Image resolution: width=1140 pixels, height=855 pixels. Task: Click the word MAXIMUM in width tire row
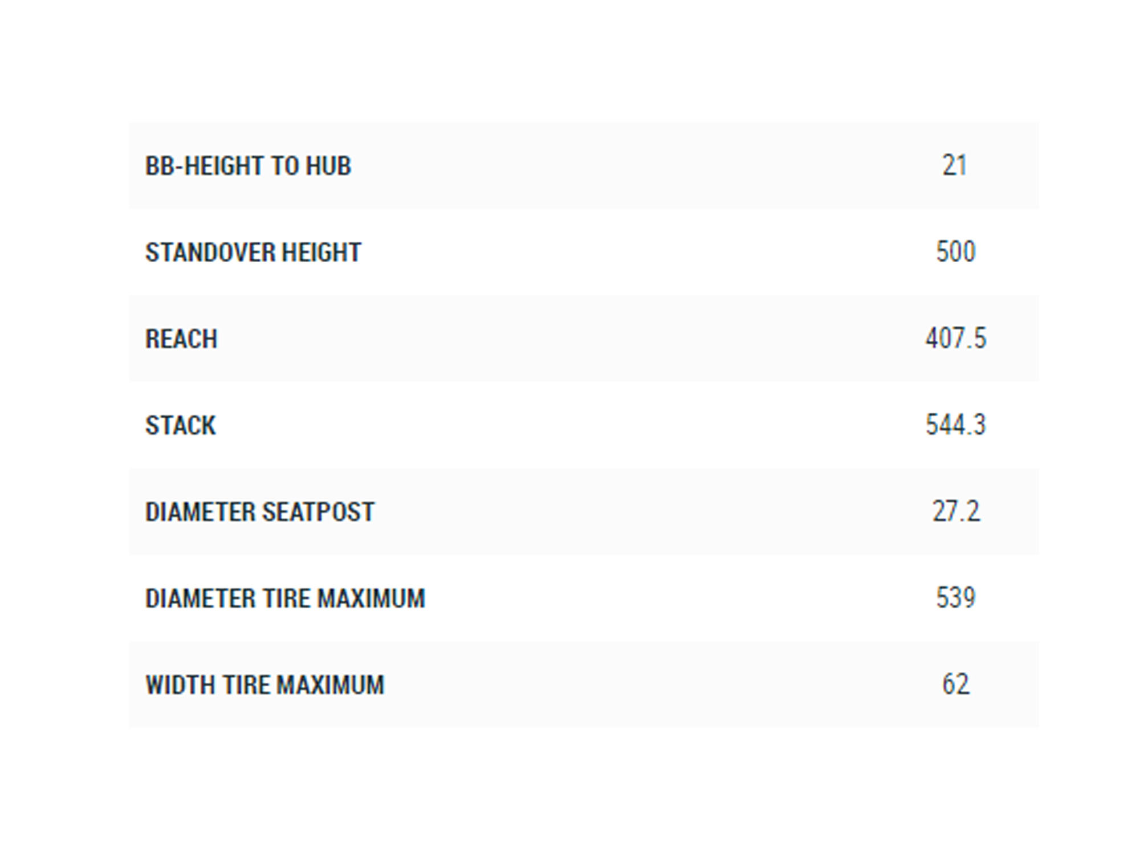[x=331, y=685]
